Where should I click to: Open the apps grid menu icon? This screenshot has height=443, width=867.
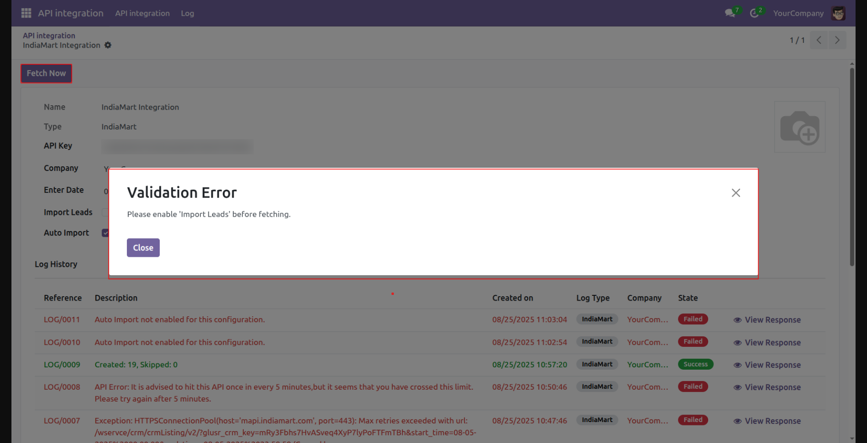point(26,13)
